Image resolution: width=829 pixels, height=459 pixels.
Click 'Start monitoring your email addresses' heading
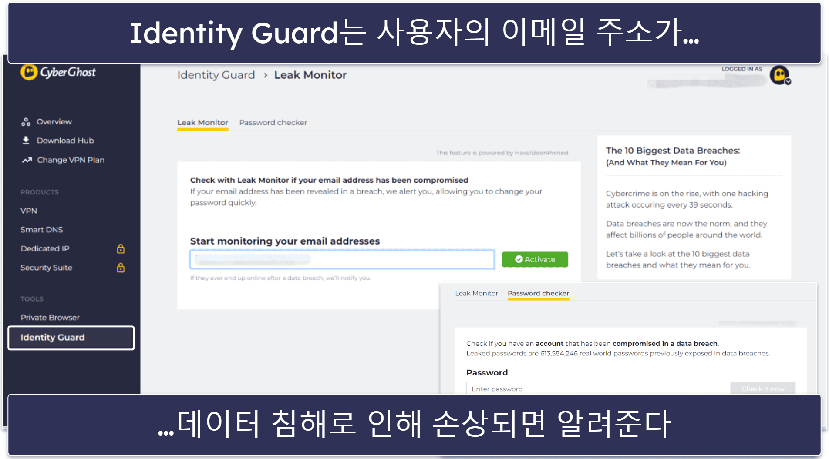coord(285,241)
